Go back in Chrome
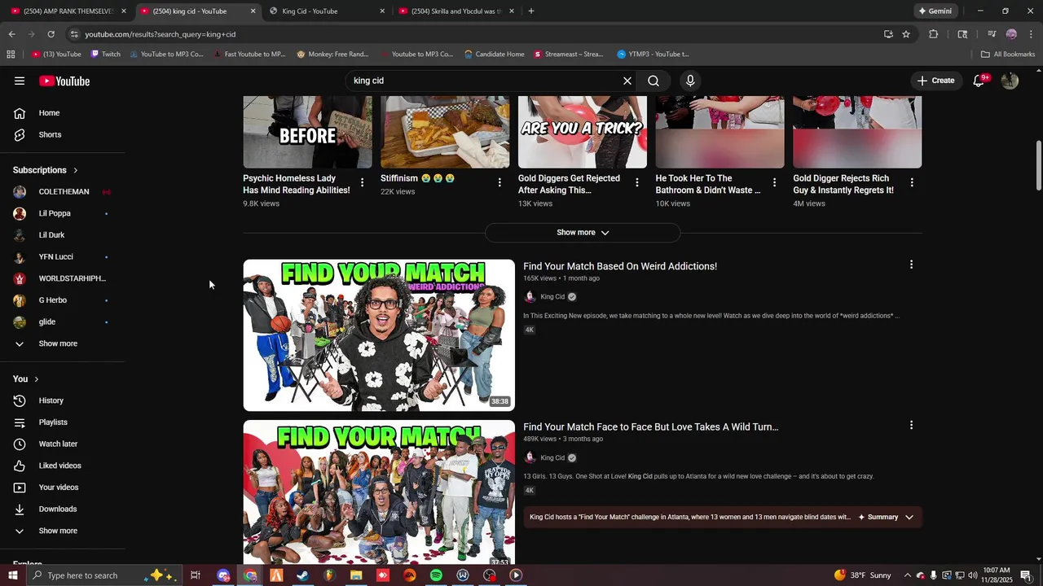 (11, 34)
